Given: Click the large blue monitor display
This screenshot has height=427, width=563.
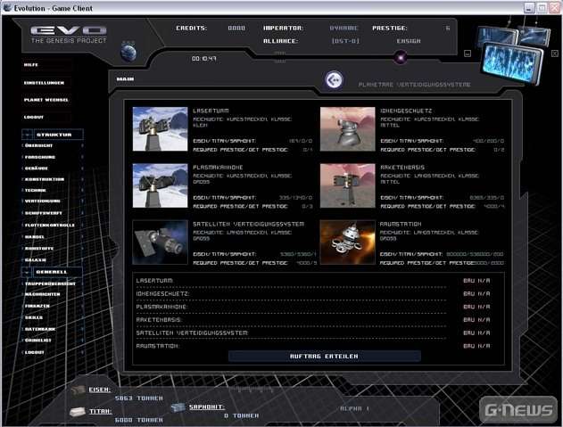Looking at the screenshot, I should coord(510,62).
